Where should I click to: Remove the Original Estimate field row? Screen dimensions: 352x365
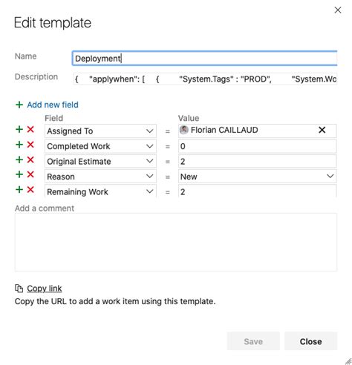30,160
